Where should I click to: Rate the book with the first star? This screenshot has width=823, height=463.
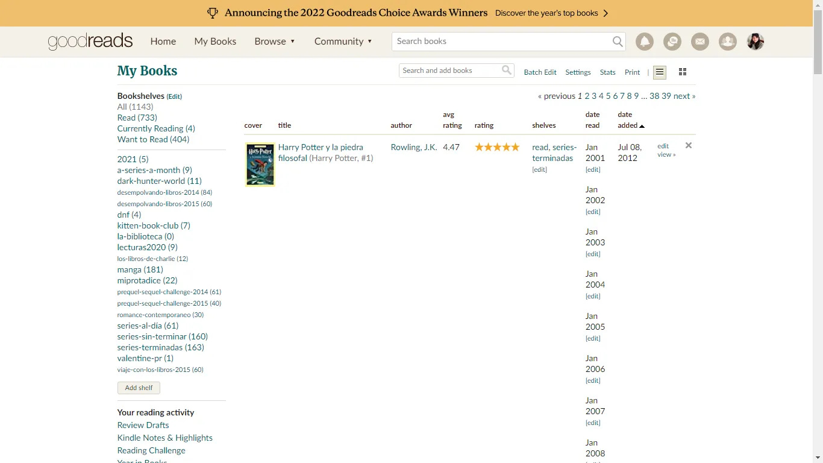[x=479, y=147]
